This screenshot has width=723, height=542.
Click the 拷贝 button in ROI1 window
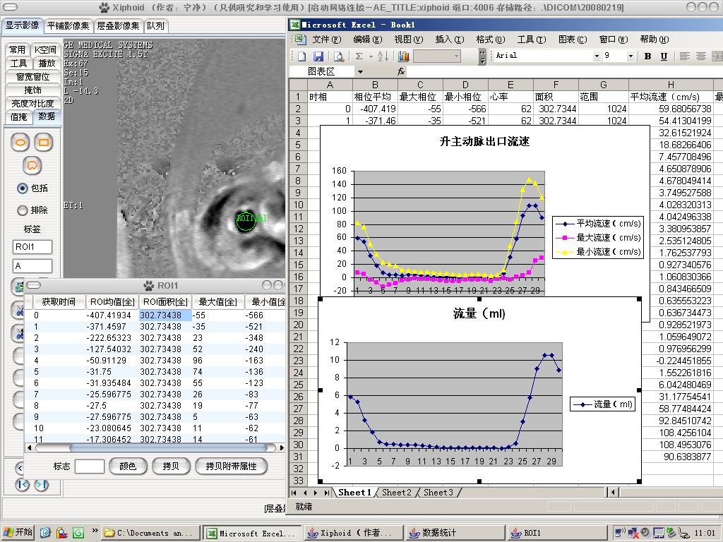pos(171,466)
